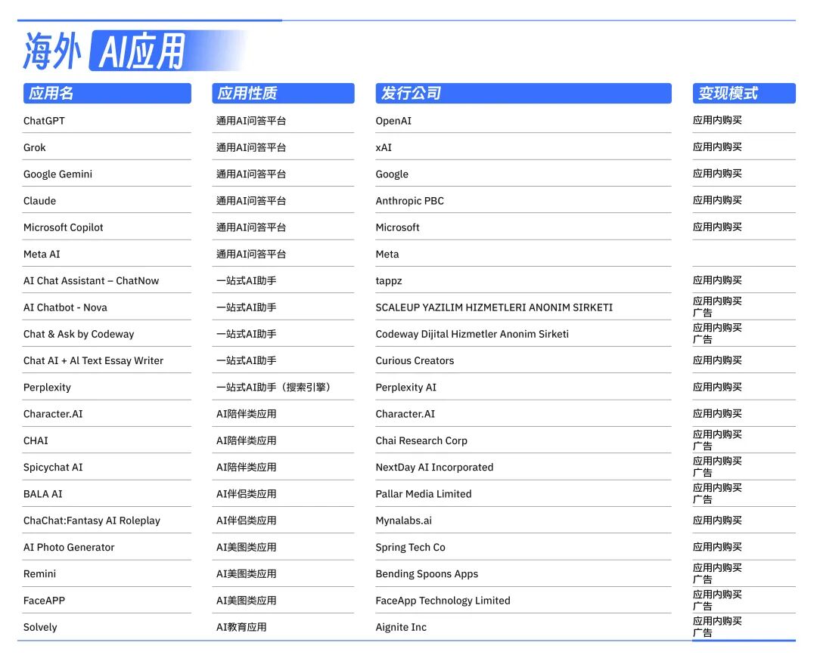Open the Claude application entry

pyautogui.click(x=39, y=200)
